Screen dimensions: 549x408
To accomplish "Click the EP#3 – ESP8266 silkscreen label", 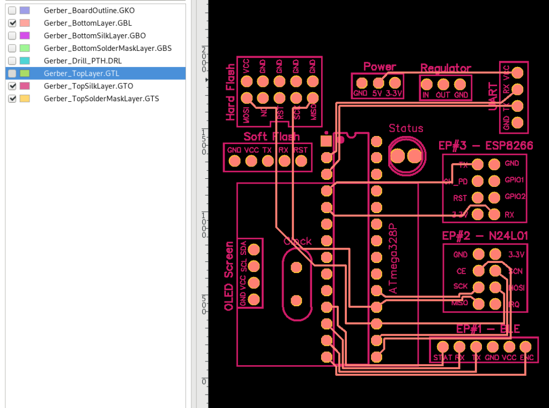I will click(486, 146).
